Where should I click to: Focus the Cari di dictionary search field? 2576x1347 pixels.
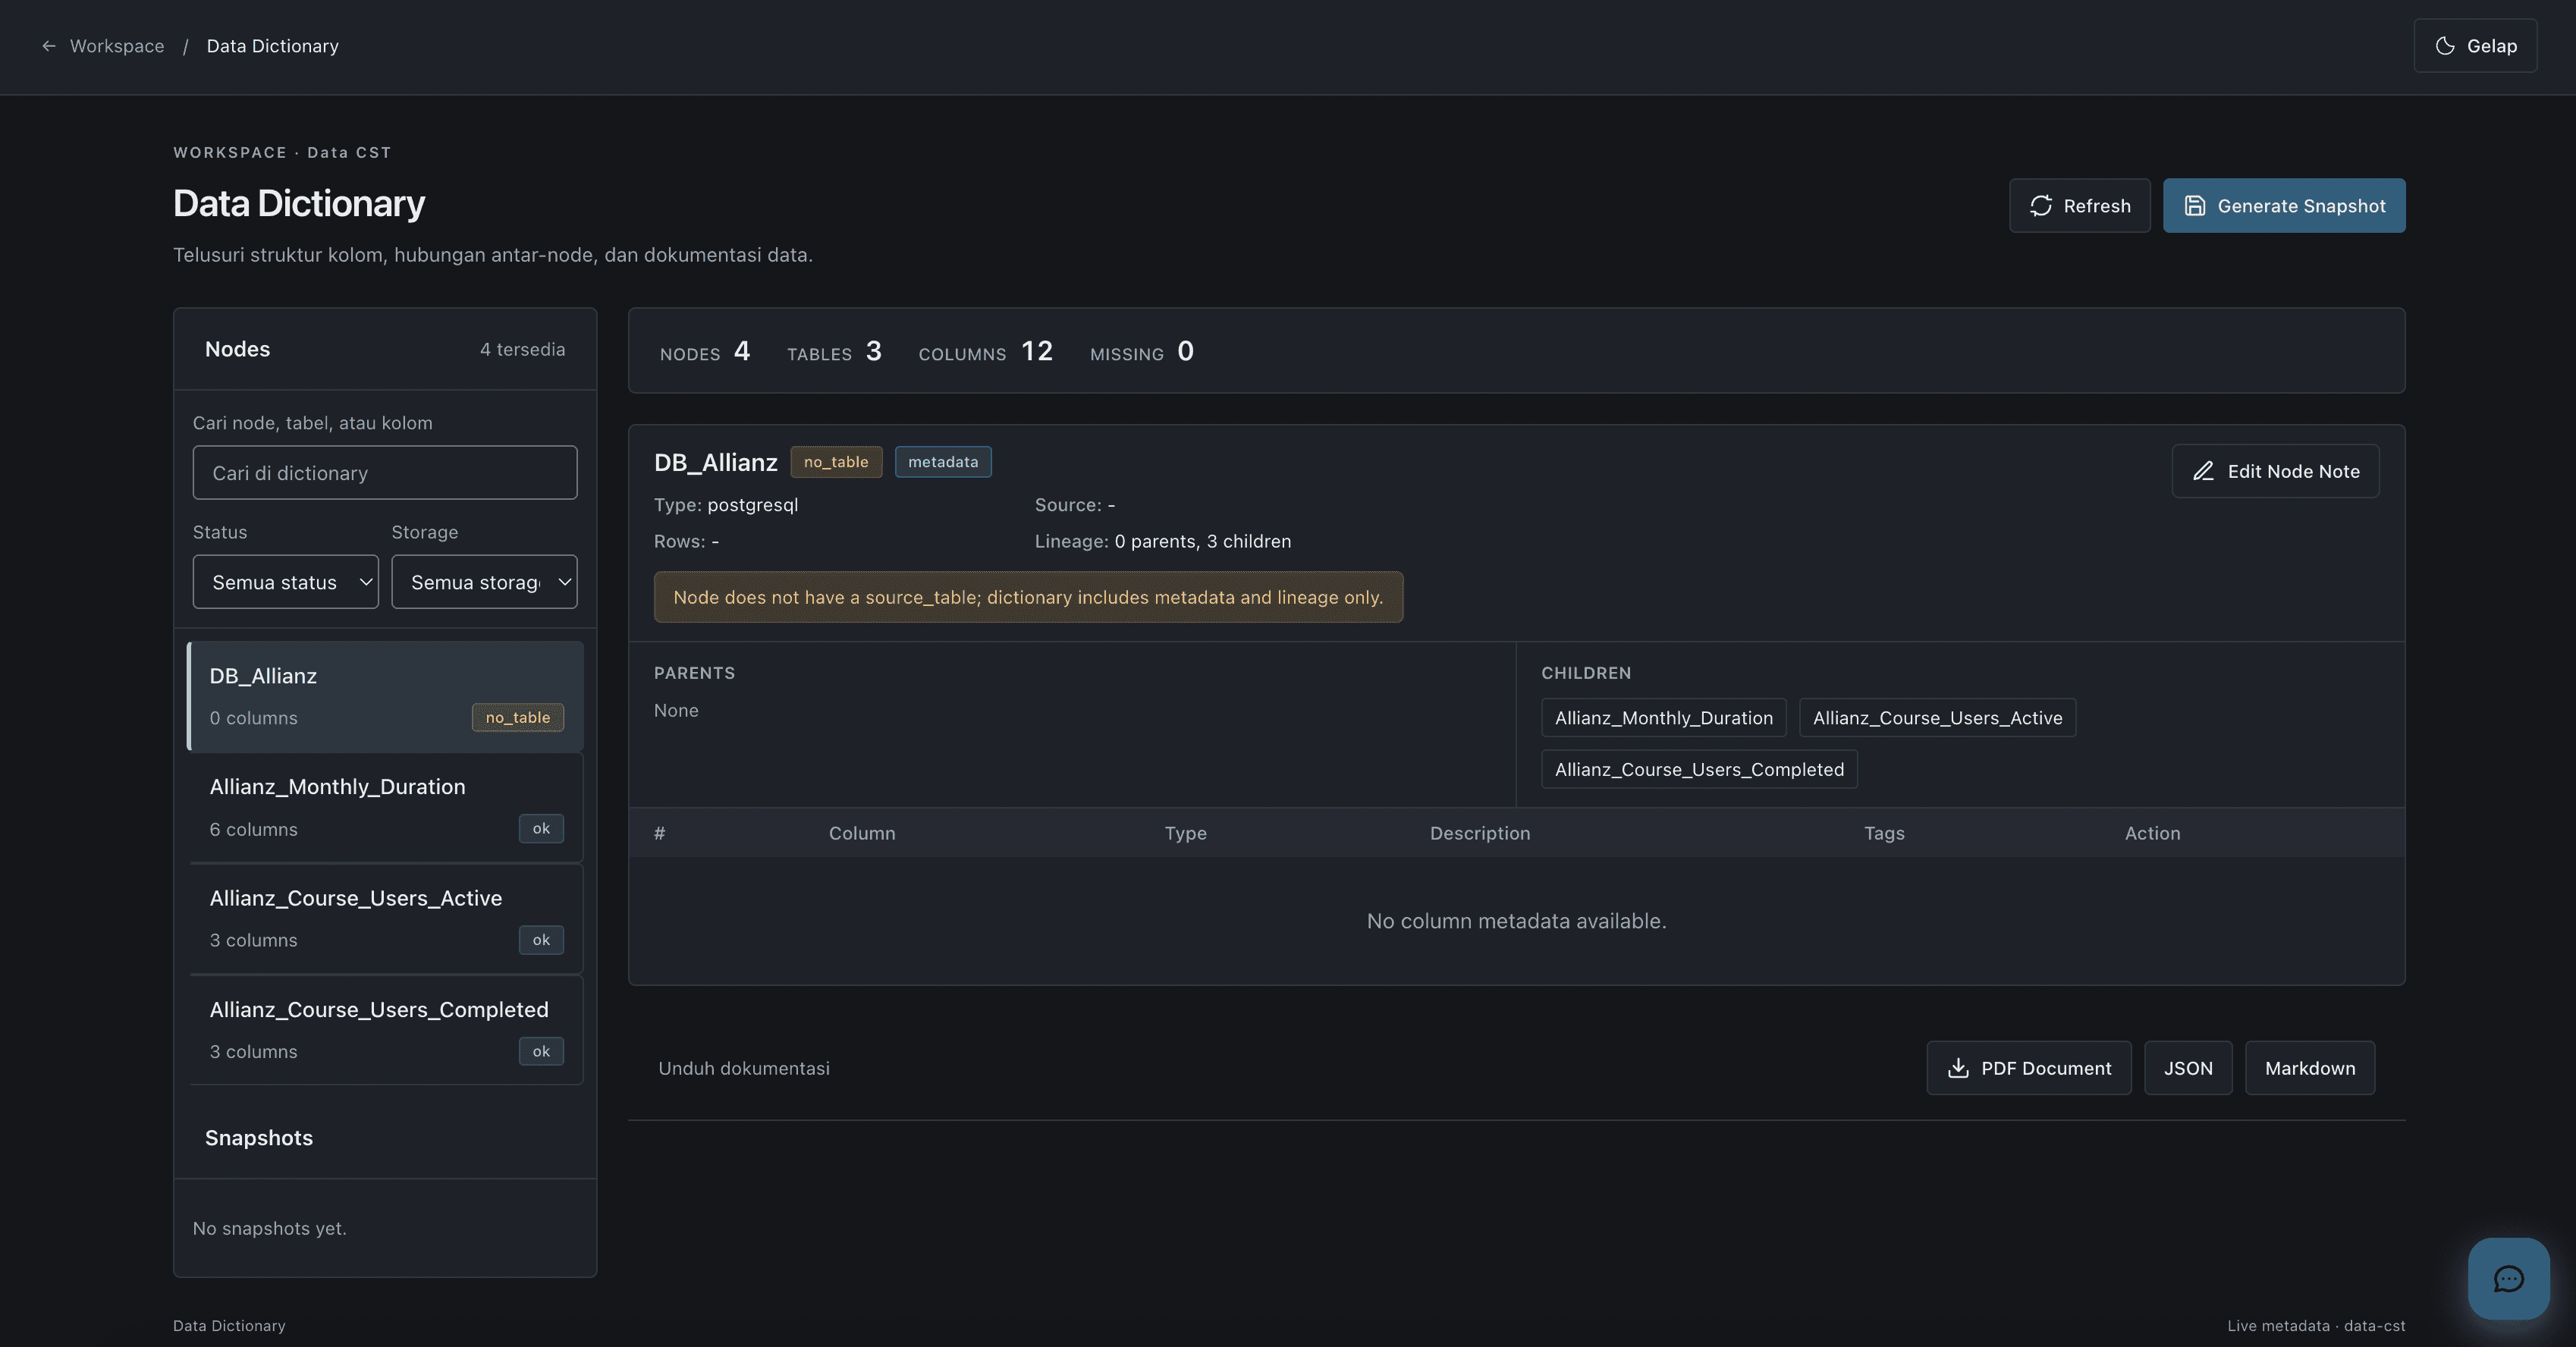pyautogui.click(x=385, y=473)
